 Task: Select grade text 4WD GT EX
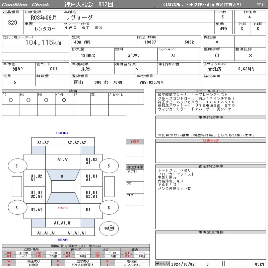pyautogui.click(x=83, y=28)
